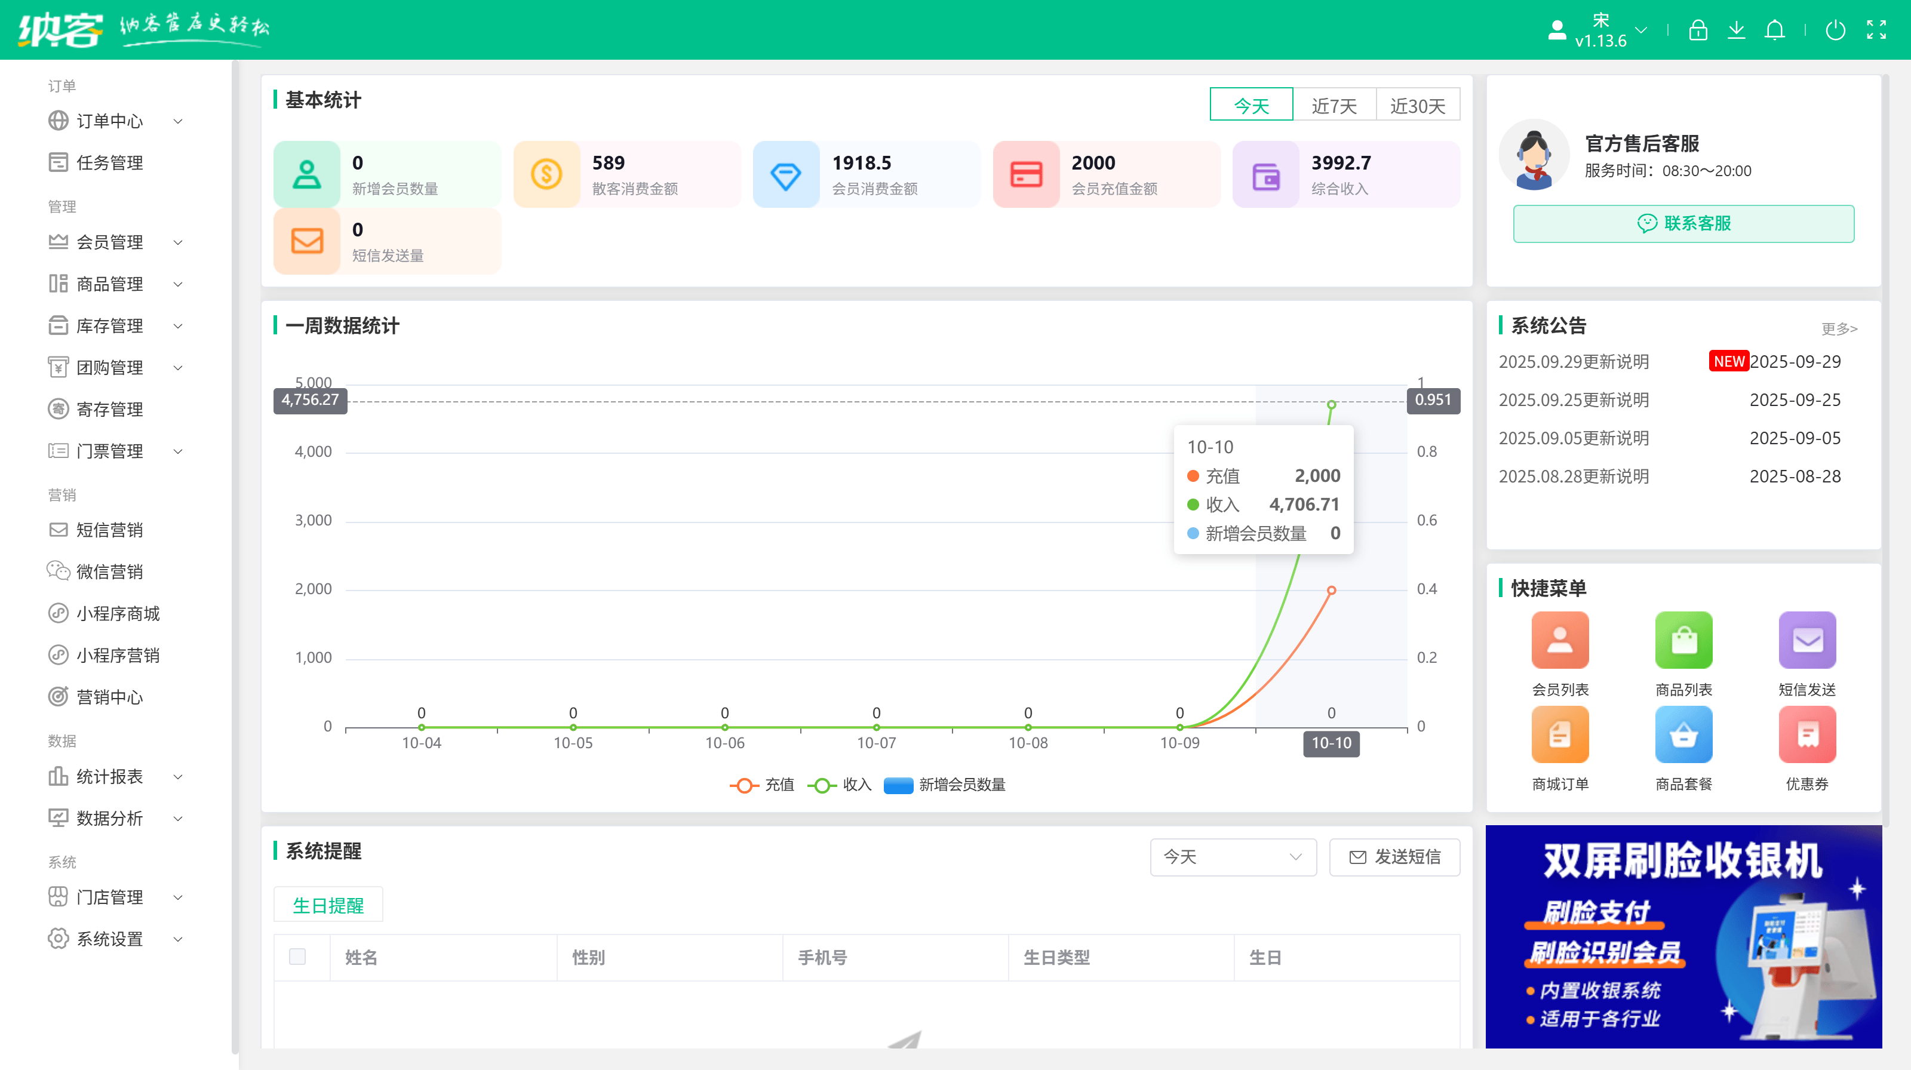Open 优惠券 shortcut icon
The height and width of the screenshot is (1070, 1911).
1806,734
